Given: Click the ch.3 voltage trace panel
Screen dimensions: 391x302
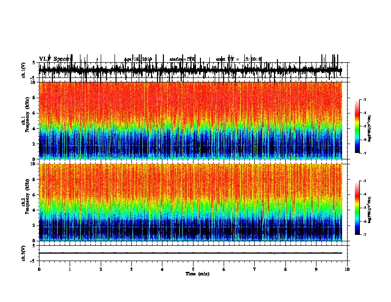Looking at the screenshot, I should pos(193,253).
